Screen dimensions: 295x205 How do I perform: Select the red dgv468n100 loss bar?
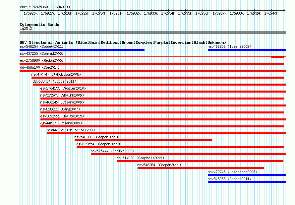pos(152,71)
